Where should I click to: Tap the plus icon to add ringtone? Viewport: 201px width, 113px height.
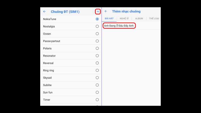98,12
